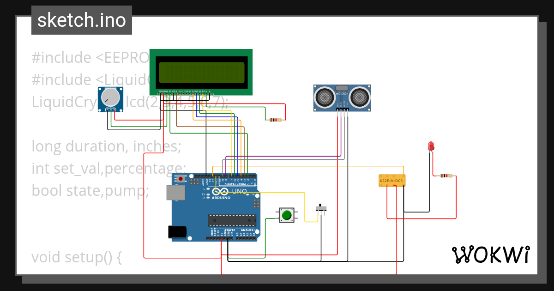This screenshot has height=291, width=554.
Task: Open the WOKWI logo link
Action: [492, 255]
